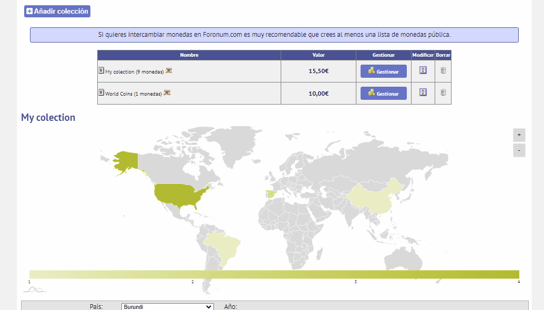Delete My colection with trash icon
This screenshot has height=310, width=544.
443,70
